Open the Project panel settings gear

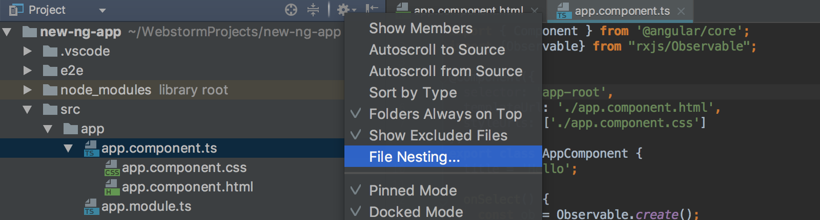click(343, 10)
